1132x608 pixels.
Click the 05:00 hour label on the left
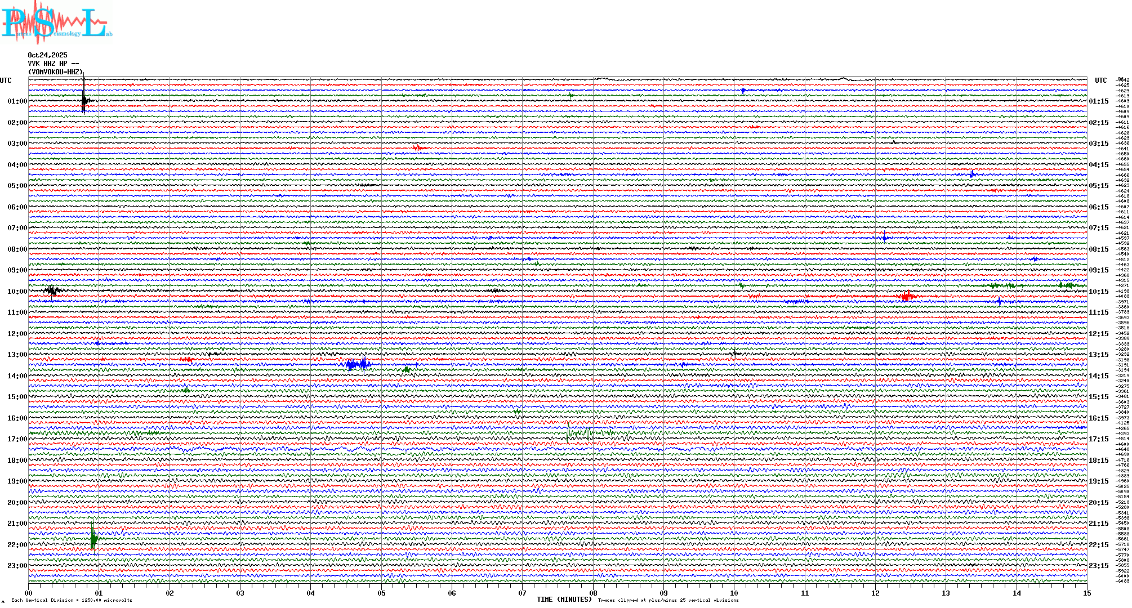pos(17,186)
